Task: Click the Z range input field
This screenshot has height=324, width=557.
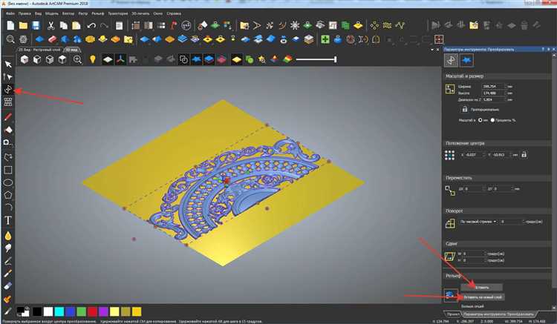Action: (x=493, y=99)
